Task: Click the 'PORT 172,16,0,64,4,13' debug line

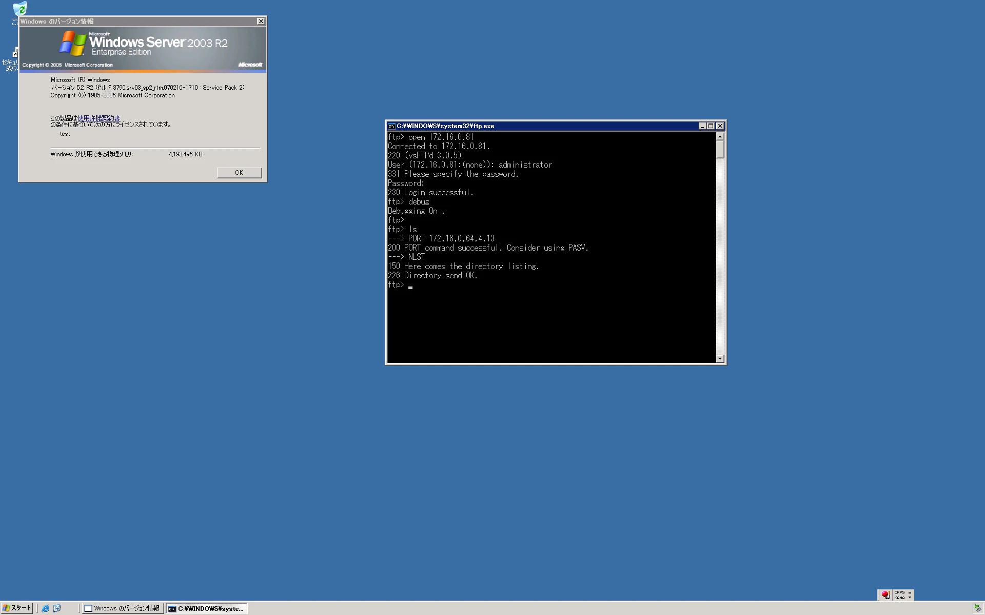Action: click(x=441, y=239)
